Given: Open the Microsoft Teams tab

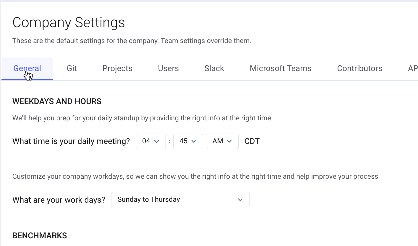Looking at the screenshot, I should pos(281,68).
